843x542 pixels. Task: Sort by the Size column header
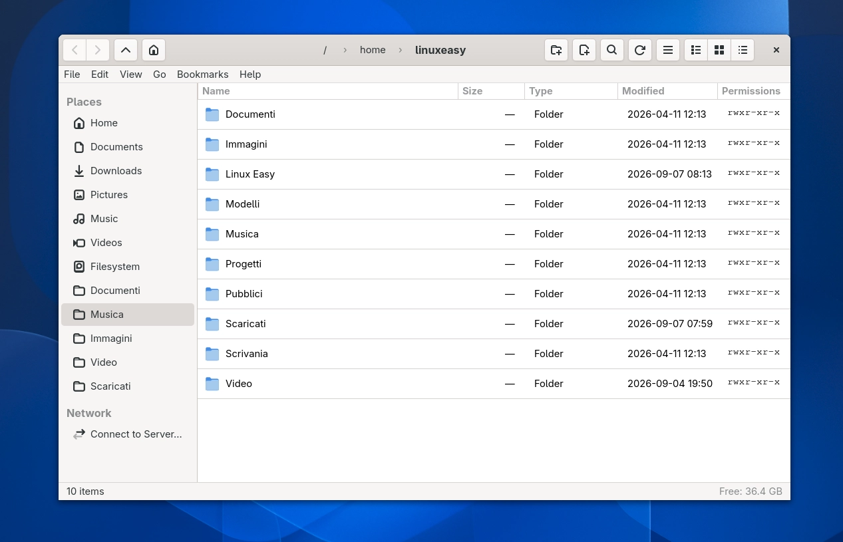492,91
